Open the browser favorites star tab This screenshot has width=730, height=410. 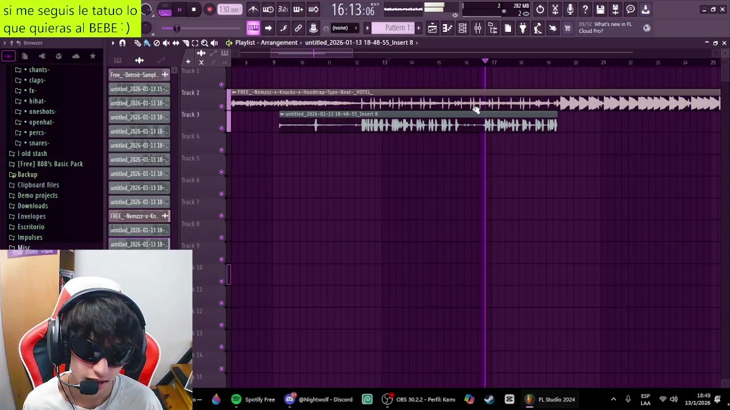click(92, 56)
